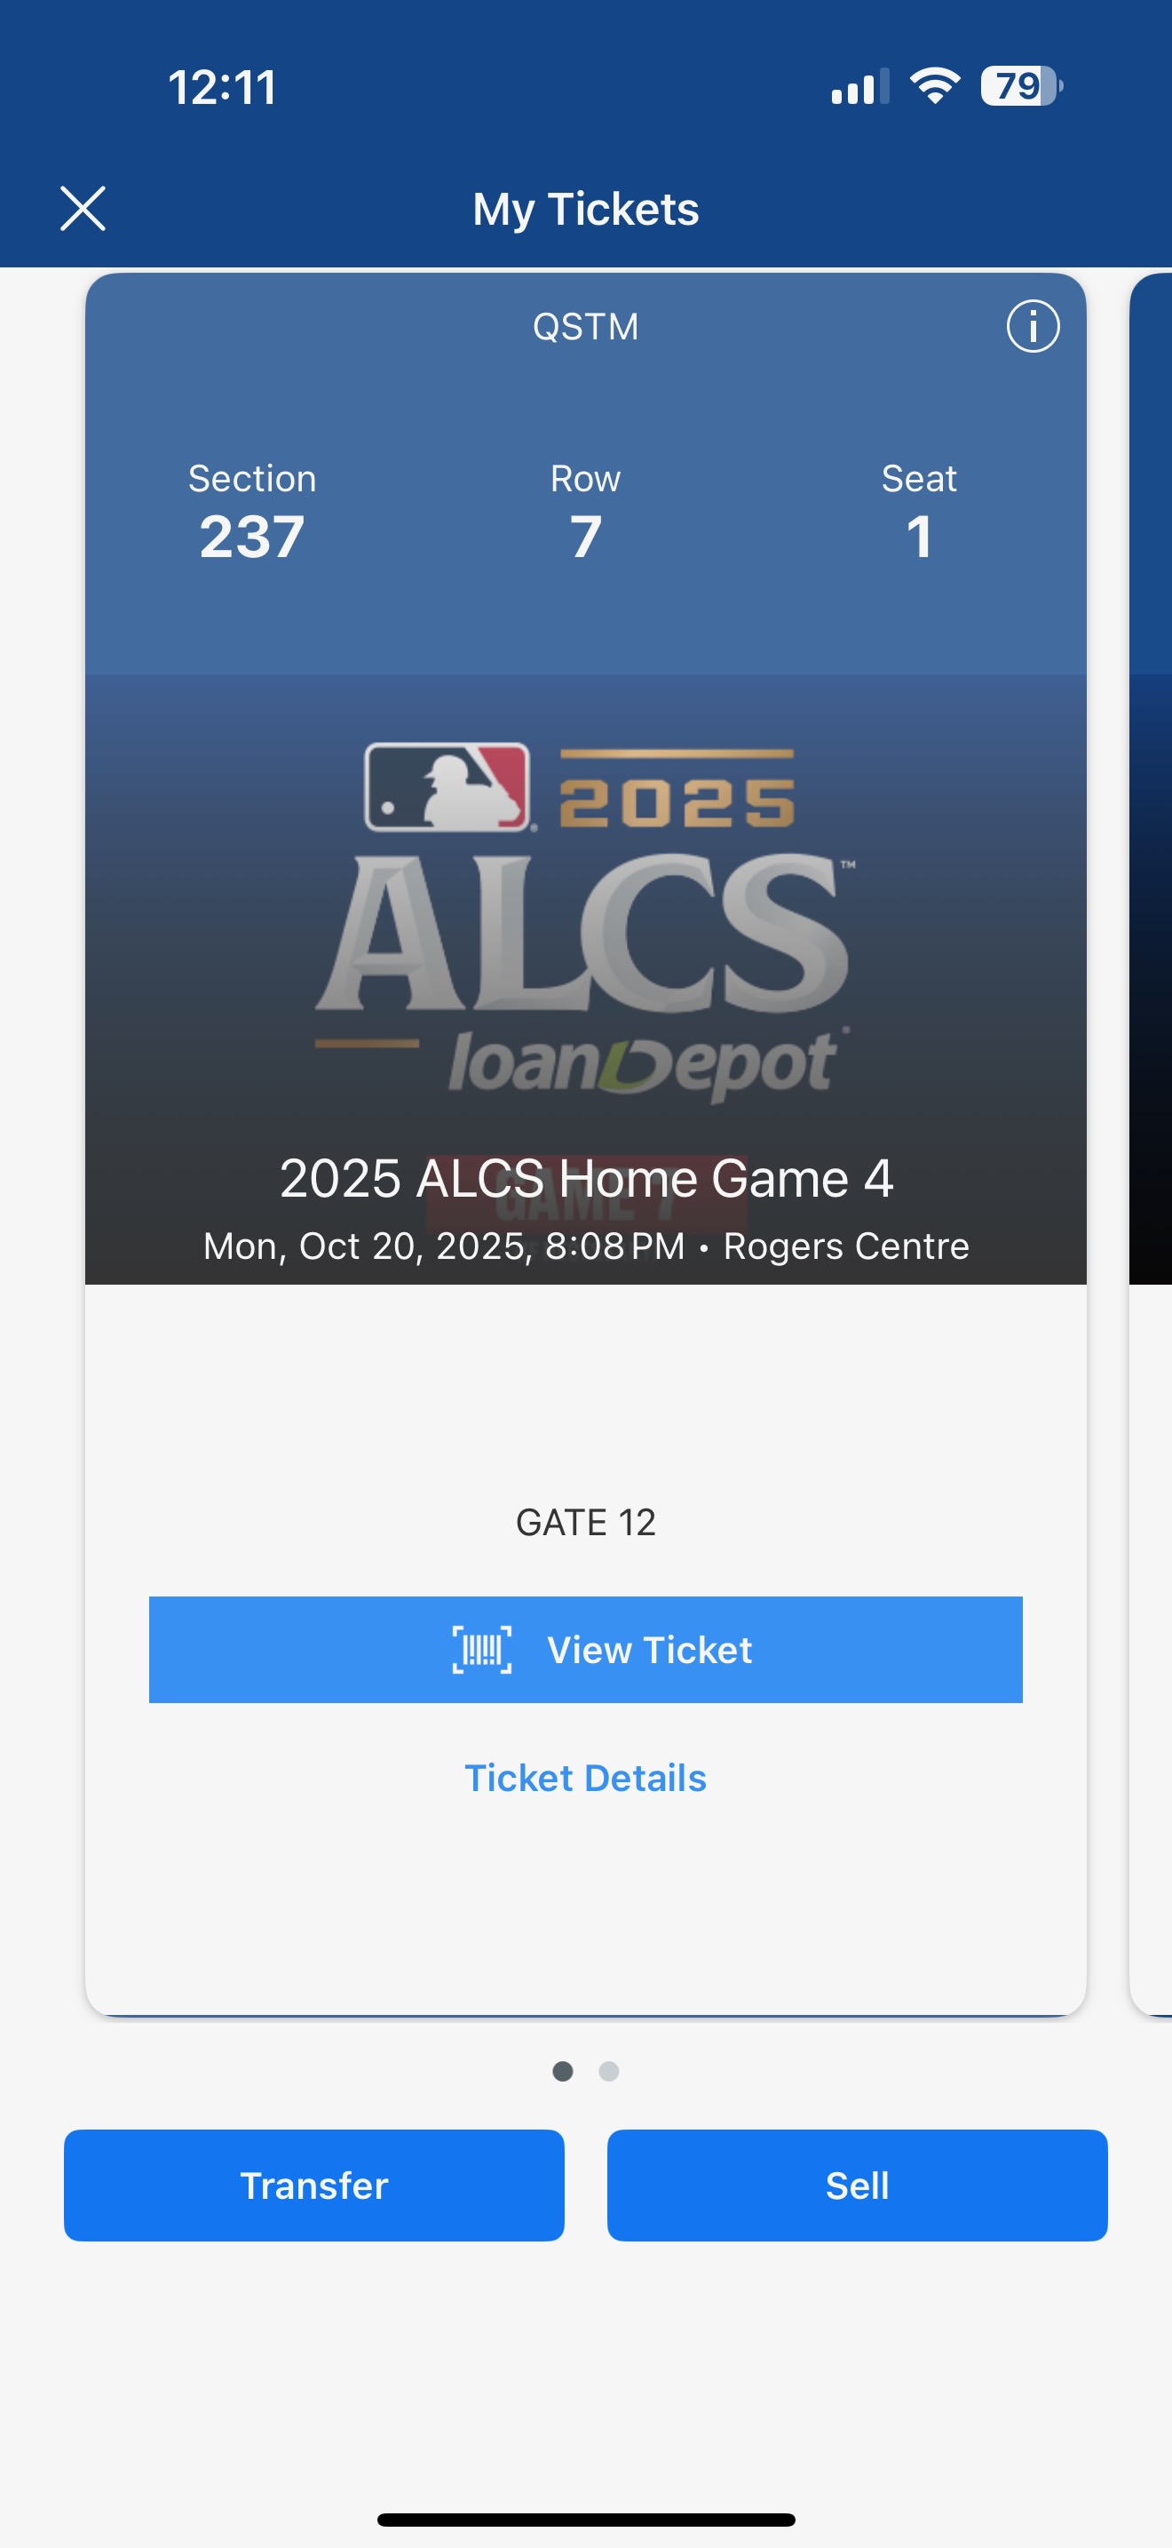The width and height of the screenshot is (1172, 2548).
Task: Tap the loanDepot sponsor logo
Action: (642, 1064)
